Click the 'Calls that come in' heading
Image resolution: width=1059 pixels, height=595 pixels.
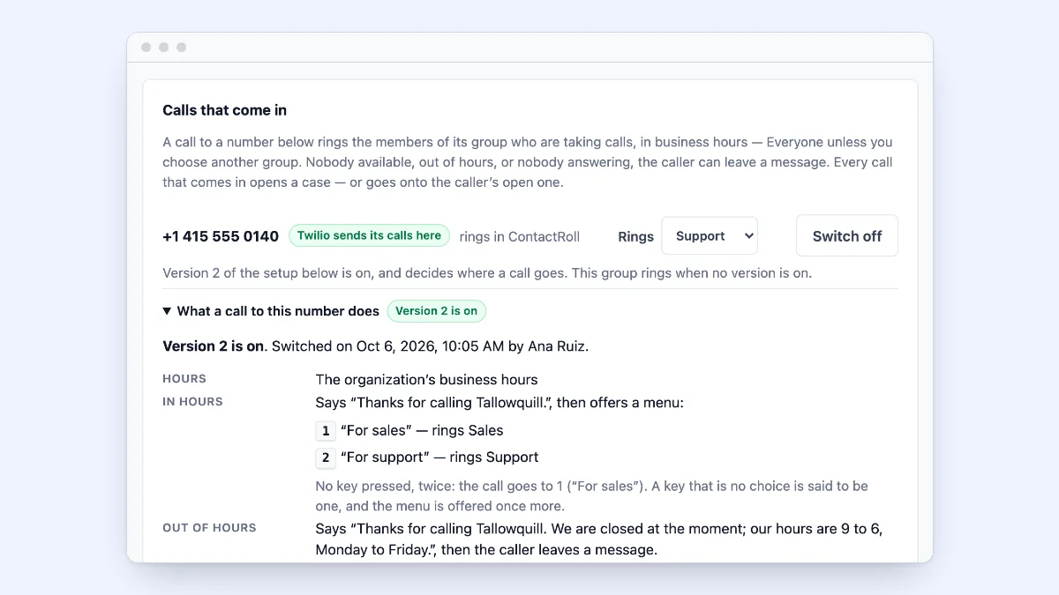224,110
